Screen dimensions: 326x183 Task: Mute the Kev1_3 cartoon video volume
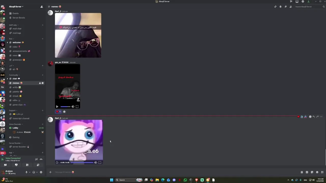click(x=96, y=162)
